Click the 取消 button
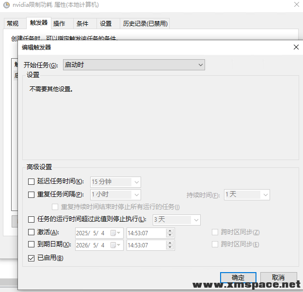Image resolution: width=303 pixels, height=292 pixels. [278, 277]
